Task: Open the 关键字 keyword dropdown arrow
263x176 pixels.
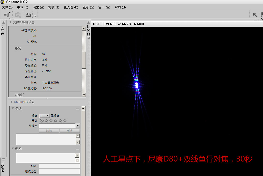Action: click(77, 126)
